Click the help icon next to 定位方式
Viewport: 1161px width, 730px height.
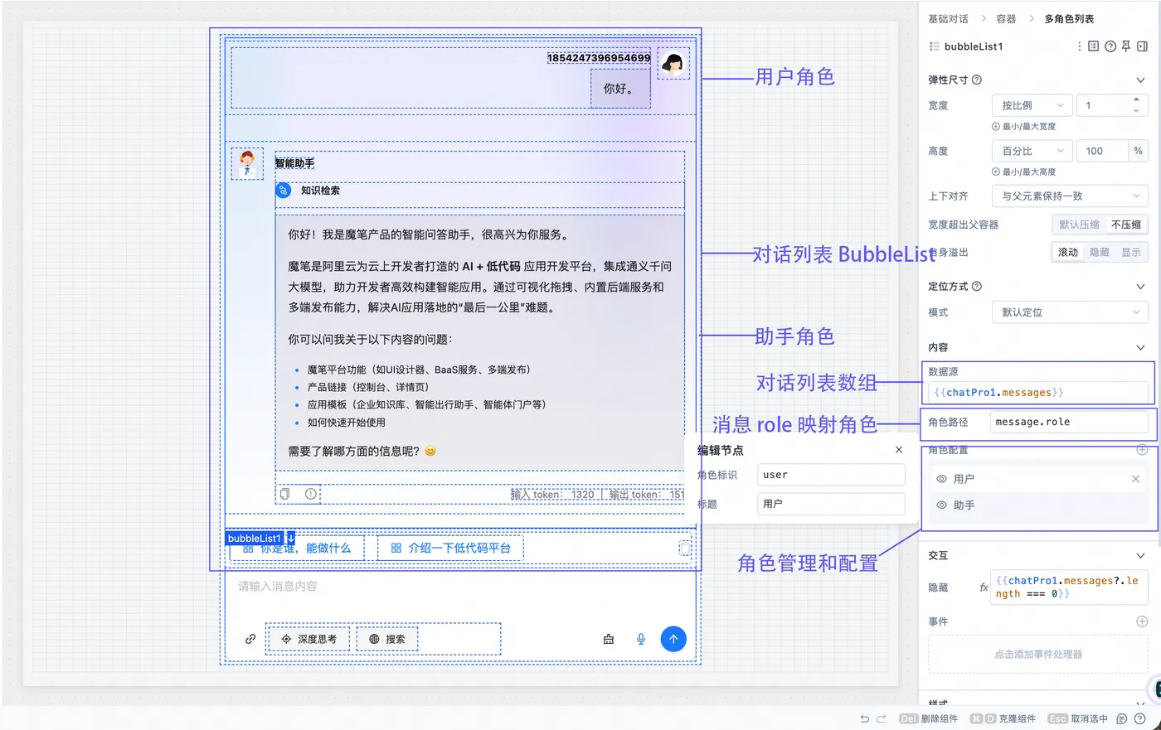pyautogui.click(x=976, y=286)
